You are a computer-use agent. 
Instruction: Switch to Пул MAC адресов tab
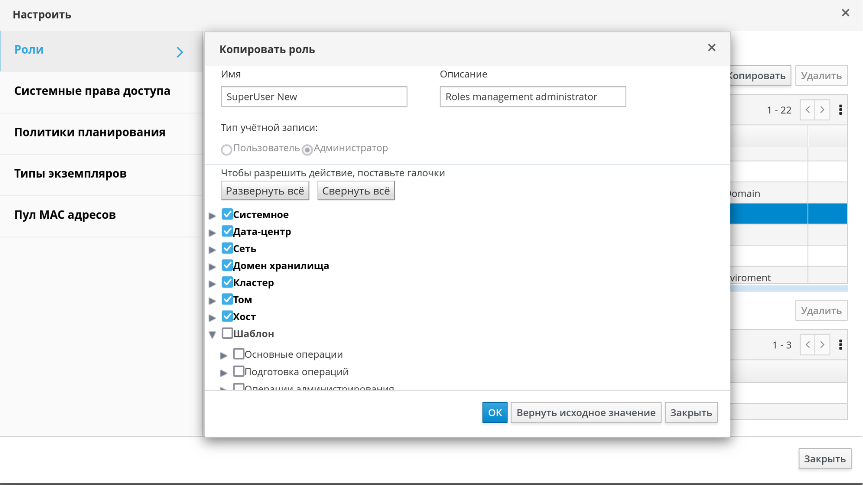tap(65, 215)
